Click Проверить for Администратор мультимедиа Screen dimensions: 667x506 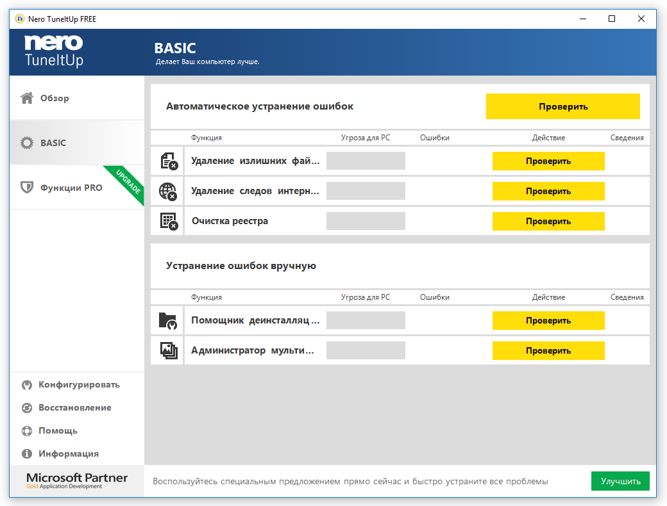point(548,351)
